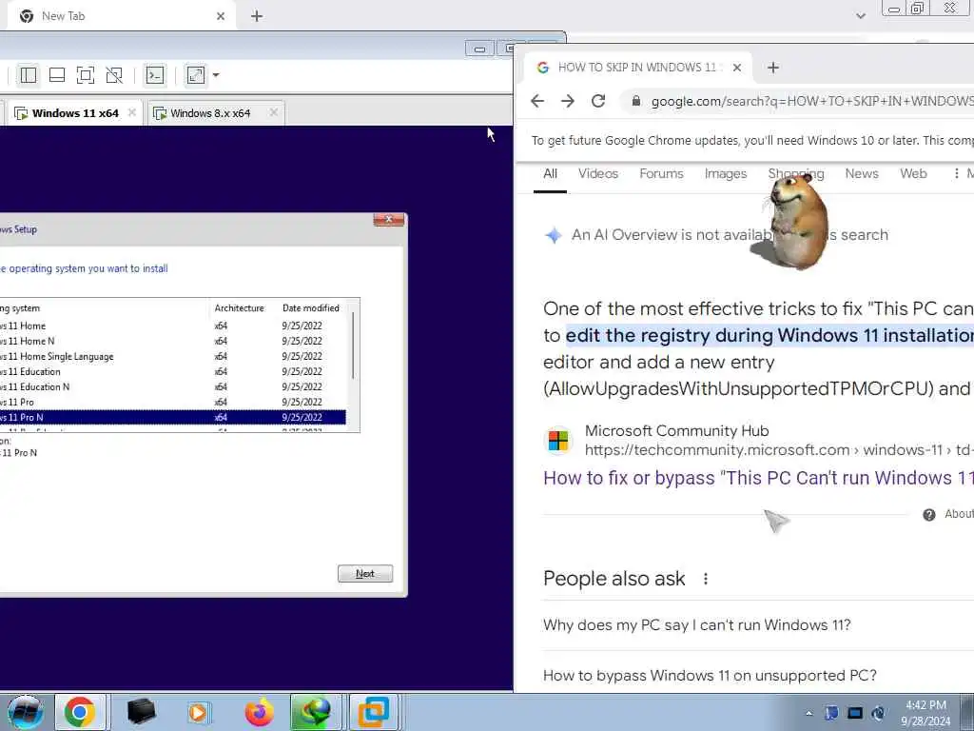Select Windows 11 Home Single Language row

173,356
